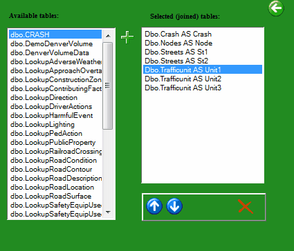The width and height of the screenshot is (294, 251).
Task: Select Dbo.Trafficunit AS Unit2 joined table
Action: tap(203, 79)
